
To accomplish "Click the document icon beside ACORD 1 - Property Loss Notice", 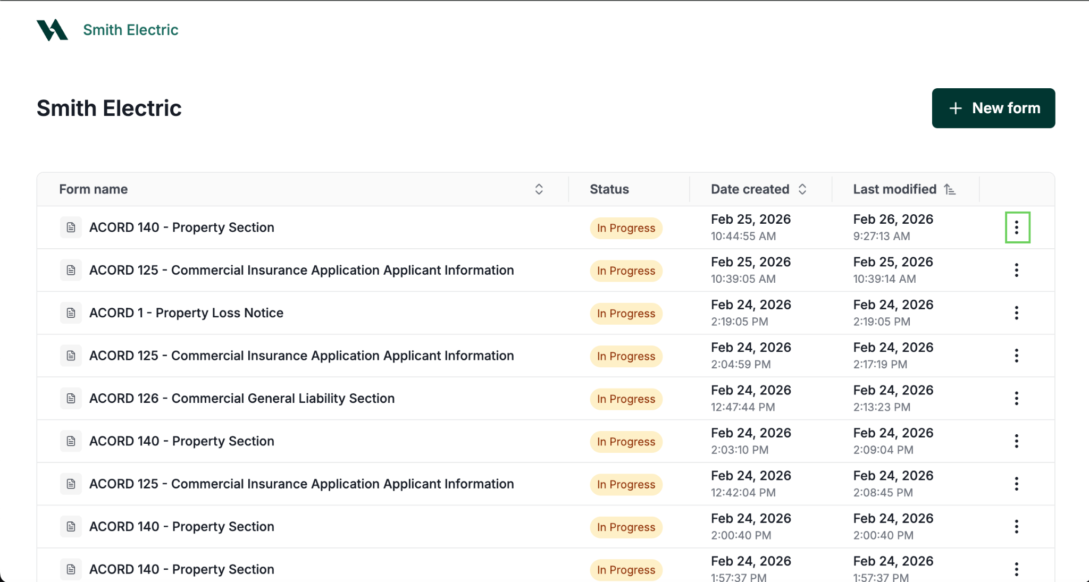I will [71, 313].
